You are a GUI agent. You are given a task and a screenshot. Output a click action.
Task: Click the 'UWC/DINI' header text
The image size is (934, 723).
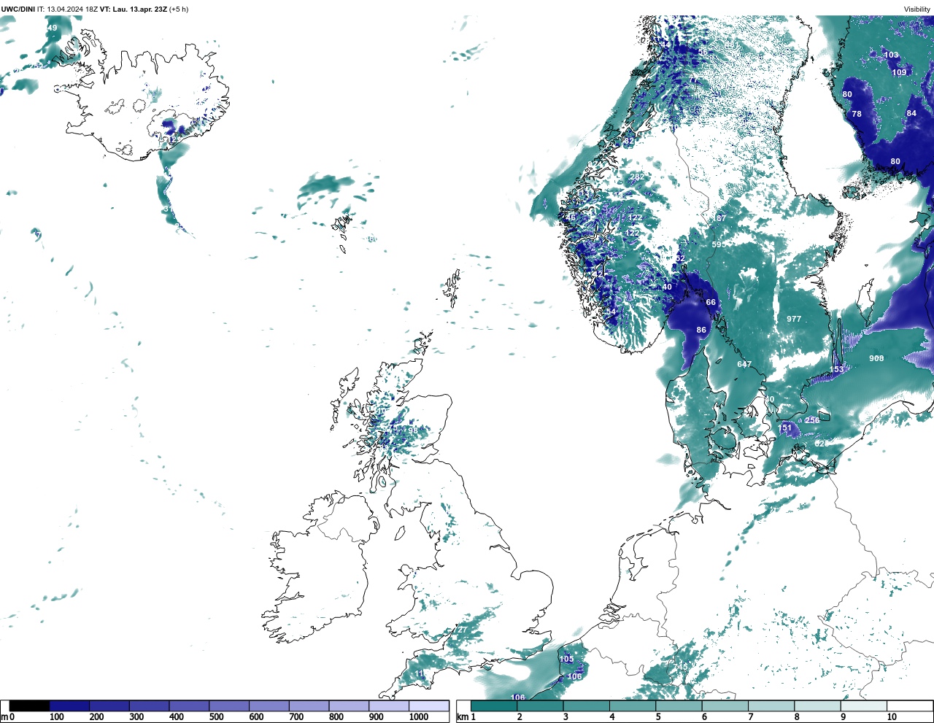[x=18, y=9]
